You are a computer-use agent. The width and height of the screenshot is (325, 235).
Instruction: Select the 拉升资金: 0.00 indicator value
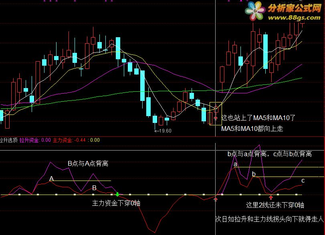click(x=35, y=140)
